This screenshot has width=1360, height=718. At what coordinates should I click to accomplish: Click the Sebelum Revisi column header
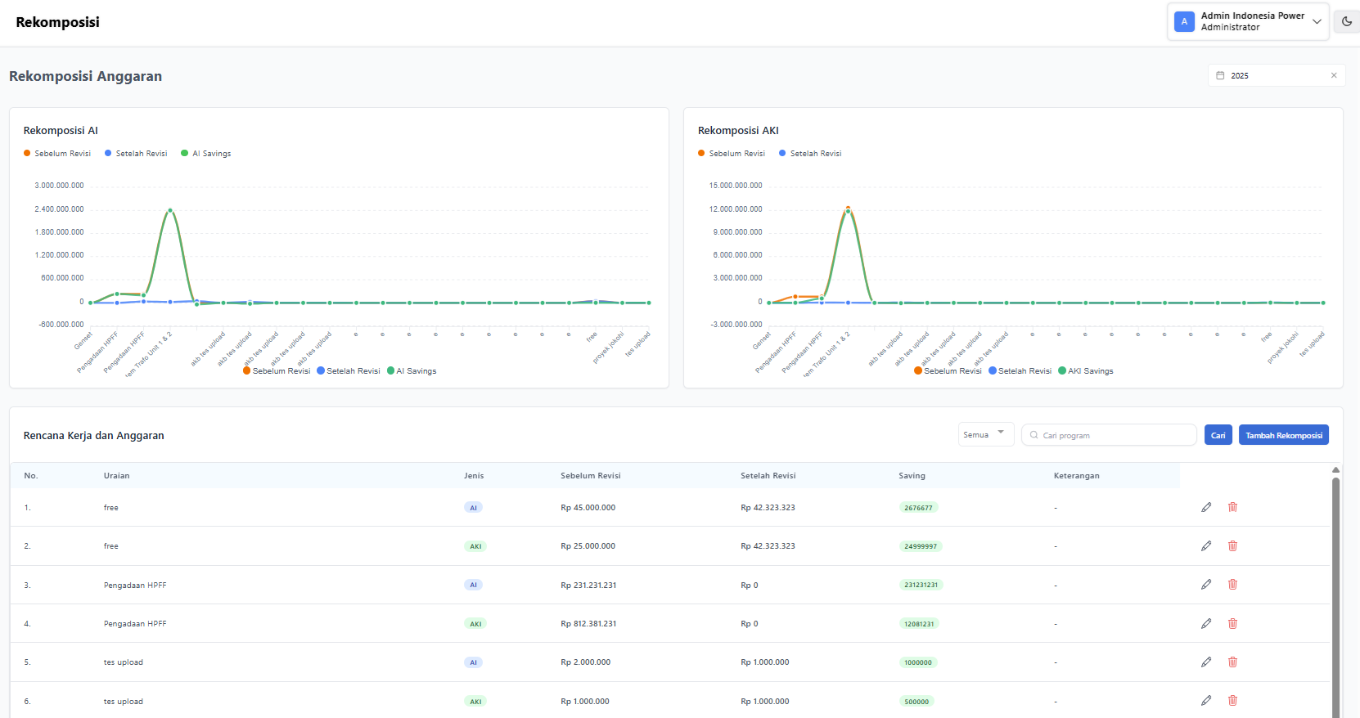point(590,476)
